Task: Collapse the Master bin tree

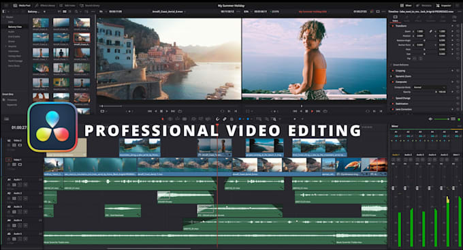Action: point(3,17)
